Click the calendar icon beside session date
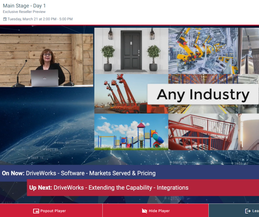 [x=5, y=19]
